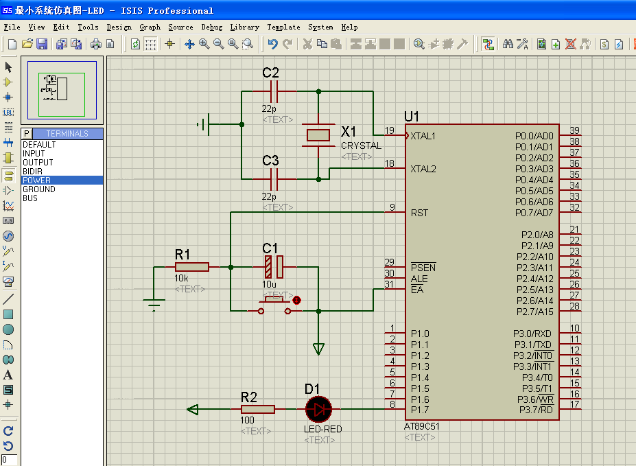Select the Selection Mode arrow tool

8,67
